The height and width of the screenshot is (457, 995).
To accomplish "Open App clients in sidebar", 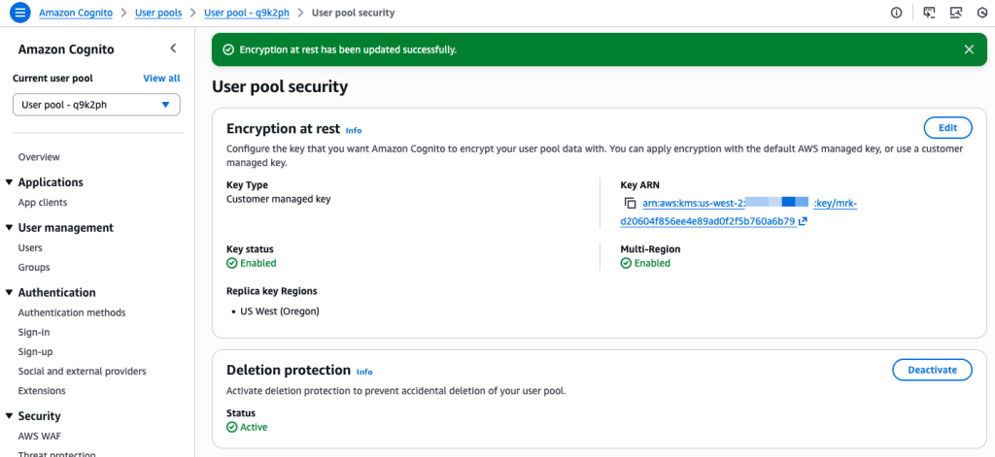I will coord(43,203).
